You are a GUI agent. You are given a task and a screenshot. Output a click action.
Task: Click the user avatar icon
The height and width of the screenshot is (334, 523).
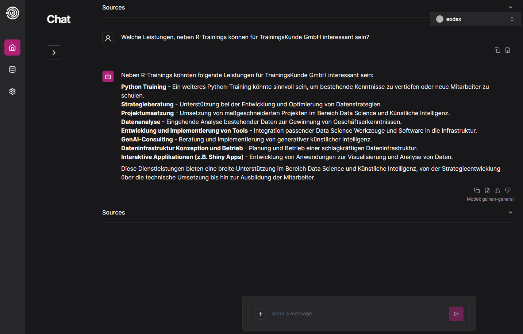[108, 38]
